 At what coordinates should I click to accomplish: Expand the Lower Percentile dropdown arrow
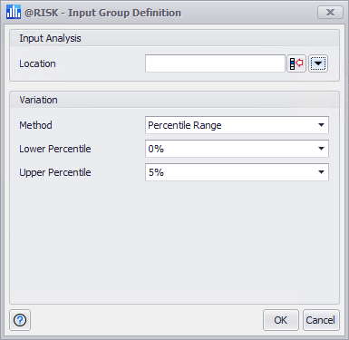pos(321,149)
